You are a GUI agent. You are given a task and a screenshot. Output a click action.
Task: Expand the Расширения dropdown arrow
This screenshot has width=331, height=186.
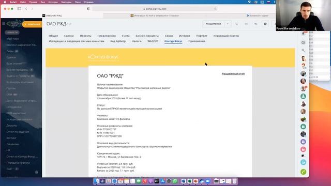coord(228,24)
